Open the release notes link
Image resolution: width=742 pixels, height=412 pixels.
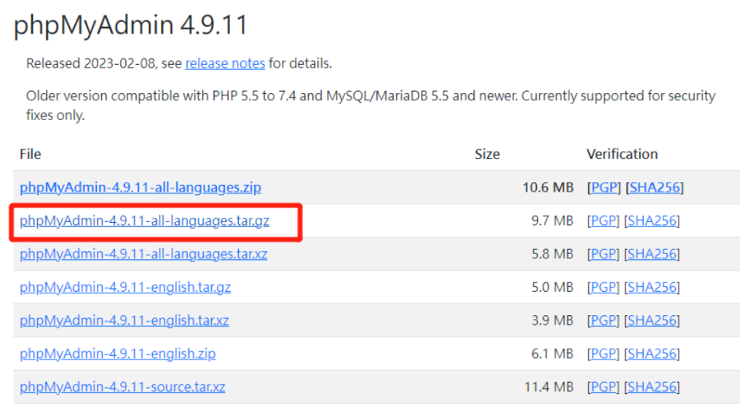[225, 63]
